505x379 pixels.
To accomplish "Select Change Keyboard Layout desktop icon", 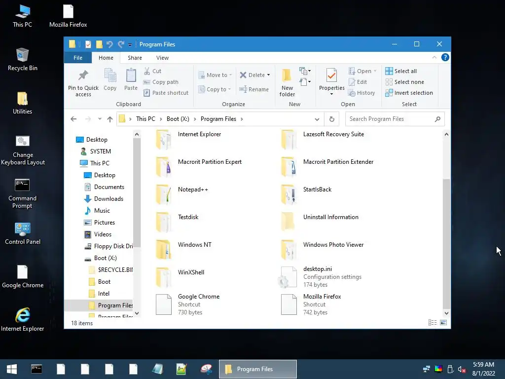I will click(23, 150).
